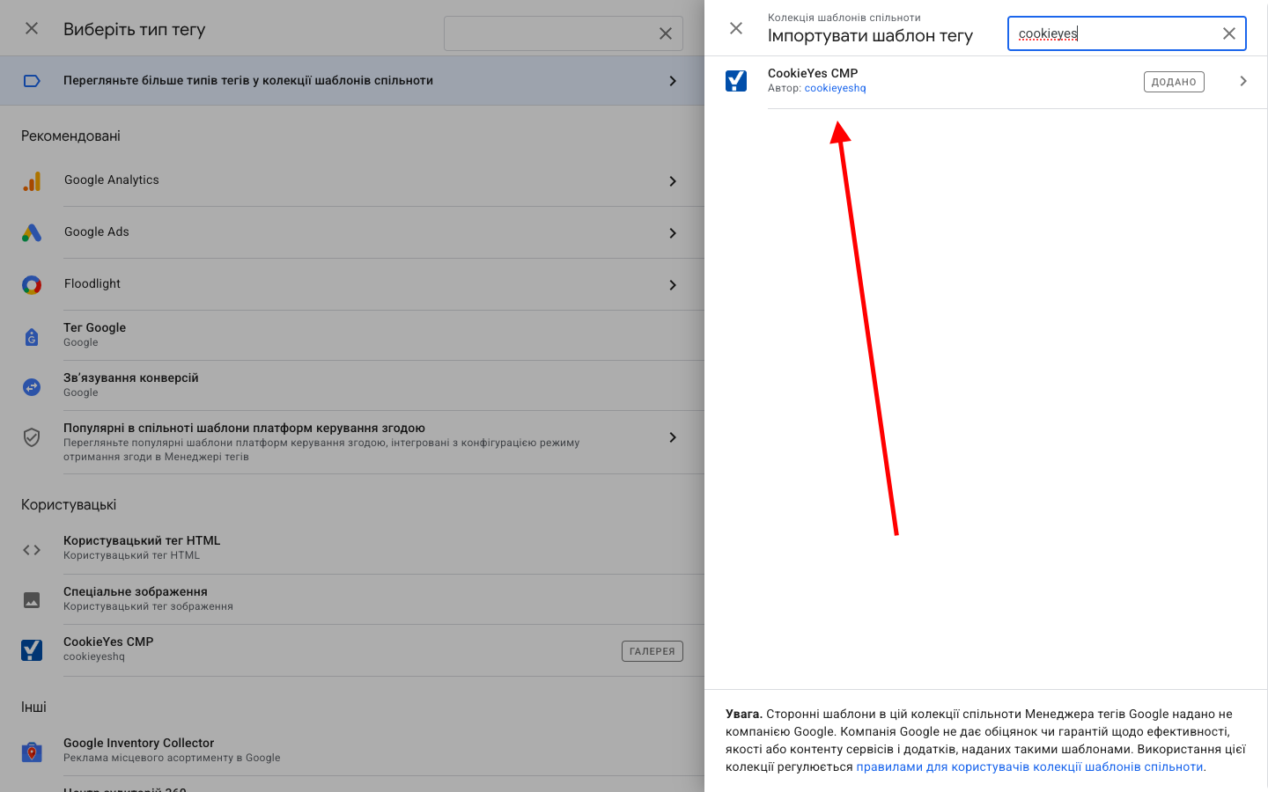This screenshot has width=1268, height=792.
Task: Expand Floodlight chevron
Action: 673,285
